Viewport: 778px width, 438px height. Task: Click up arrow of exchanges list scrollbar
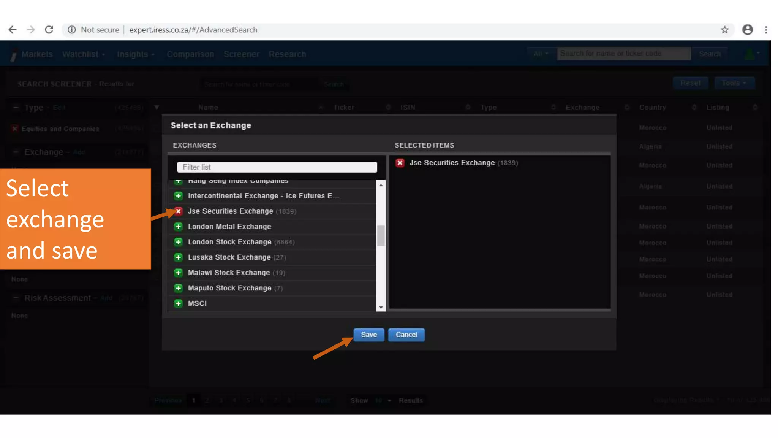[x=381, y=185]
